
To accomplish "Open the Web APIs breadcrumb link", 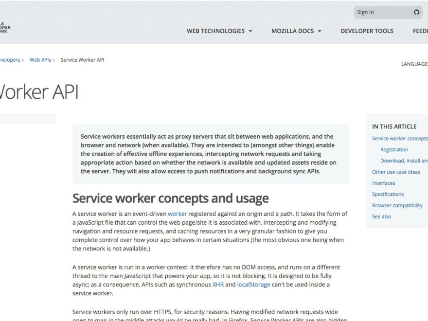I will point(39,59).
